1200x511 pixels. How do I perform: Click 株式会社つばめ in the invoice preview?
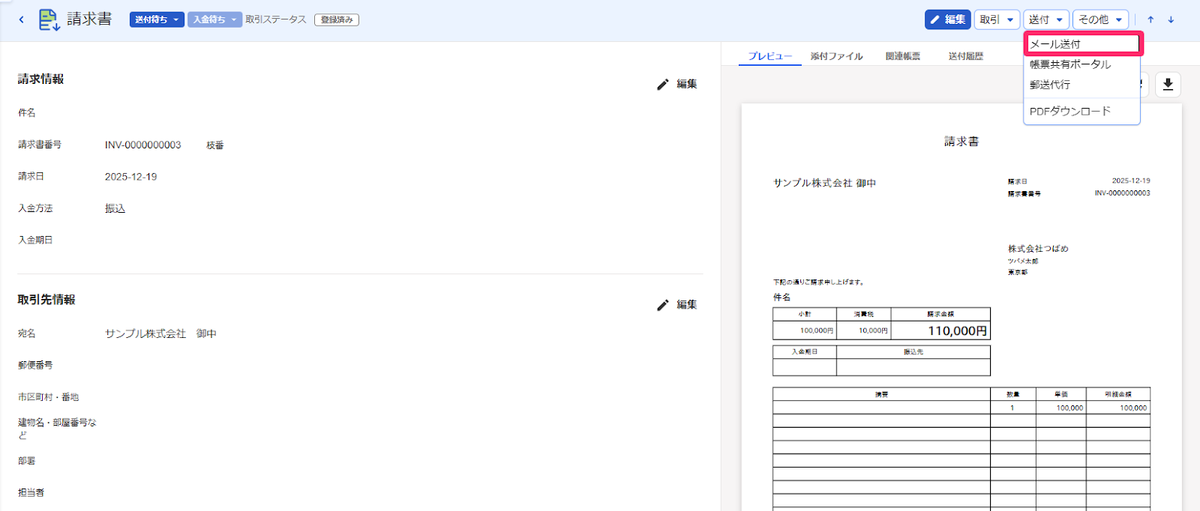(1038, 249)
